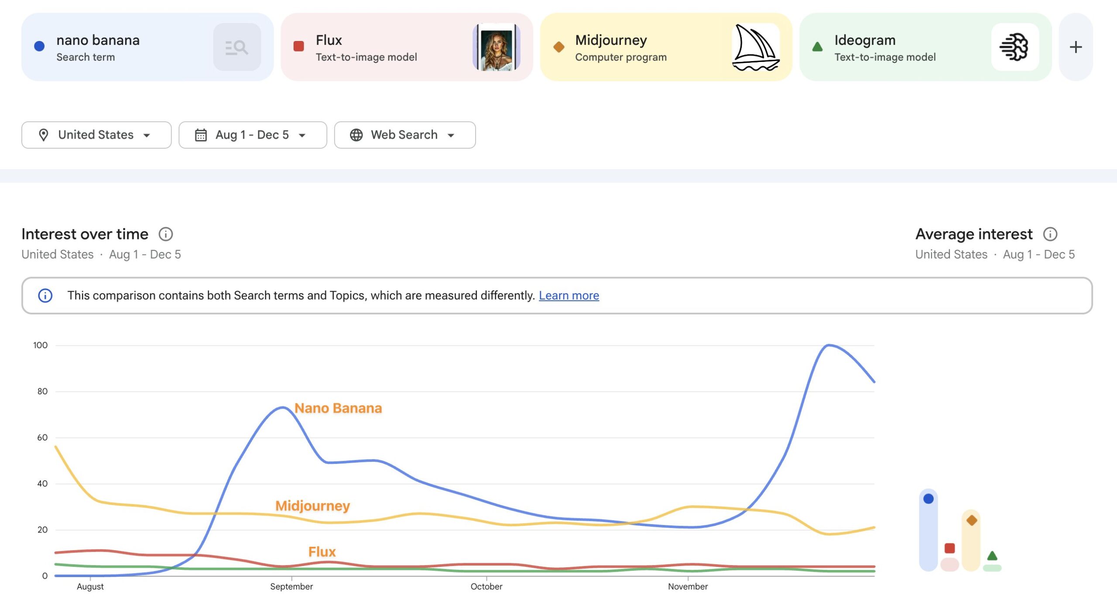Image resolution: width=1117 pixels, height=610 pixels.
Task: Click the globe icon beside Web Search
Action: pyautogui.click(x=356, y=135)
